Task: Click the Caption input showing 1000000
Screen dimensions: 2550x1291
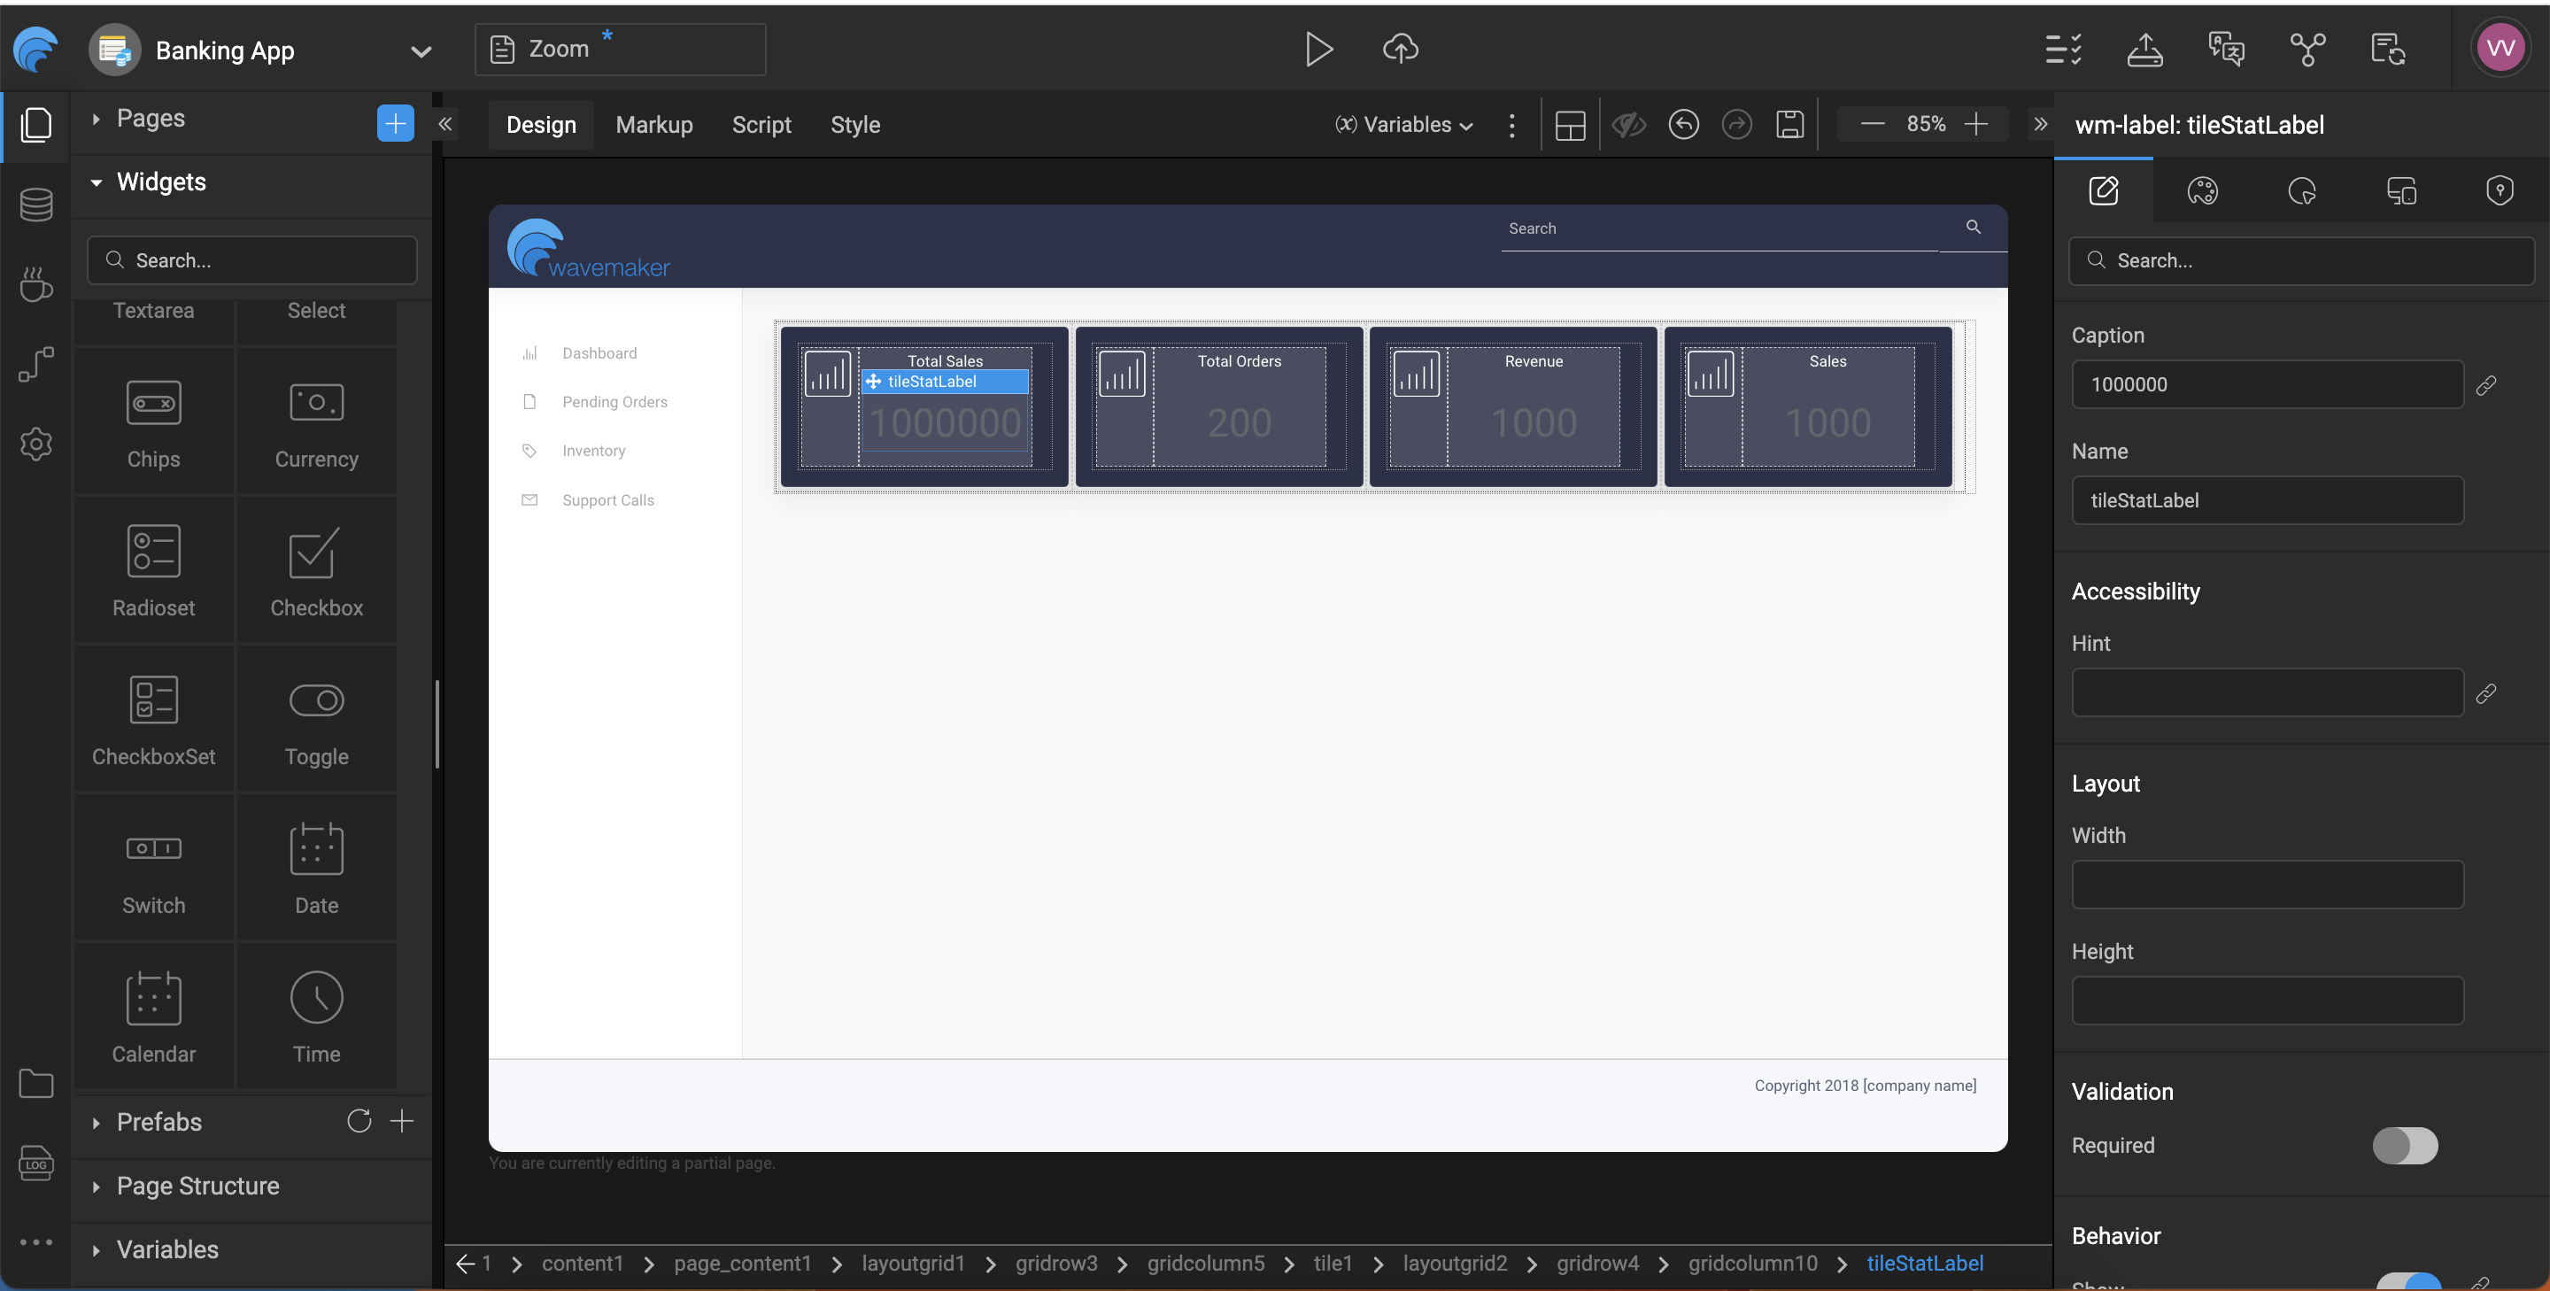Action: point(2267,384)
